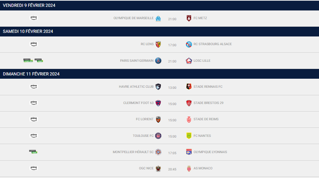
Task: Open the Havre Athletic Club team page
Action: click(136, 87)
